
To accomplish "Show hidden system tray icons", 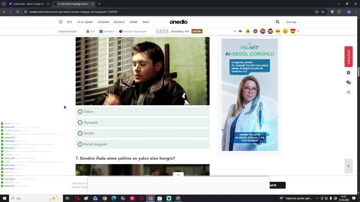I will [318, 198].
